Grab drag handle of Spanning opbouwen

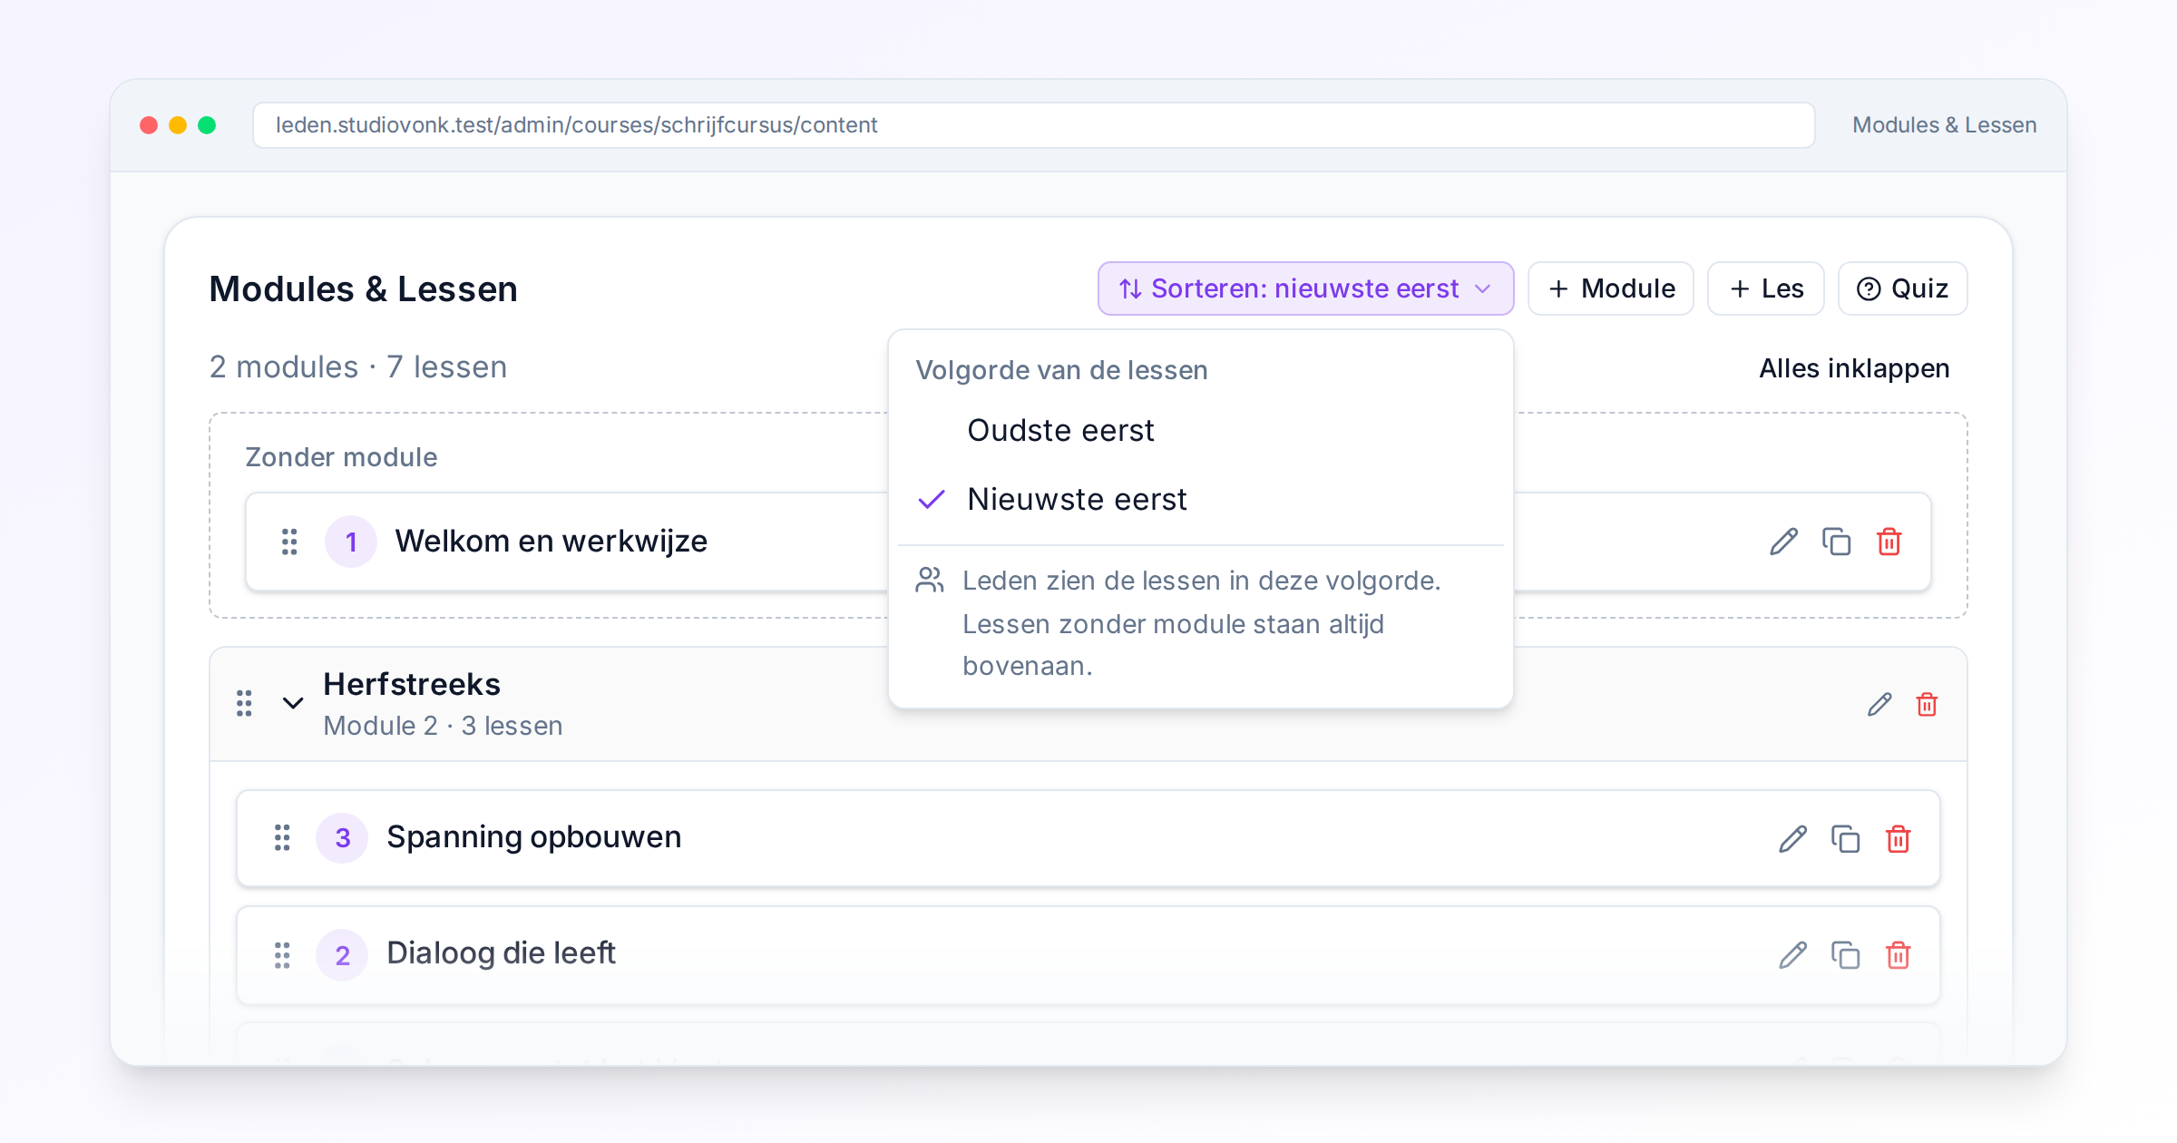click(282, 837)
